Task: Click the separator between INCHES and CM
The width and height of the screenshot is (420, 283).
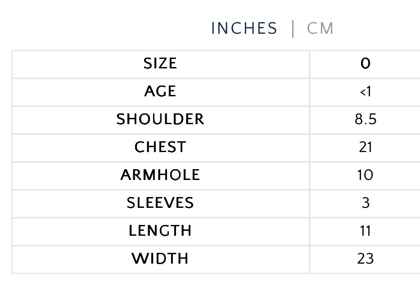Action: pyautogui.click(x=293, y=28)
